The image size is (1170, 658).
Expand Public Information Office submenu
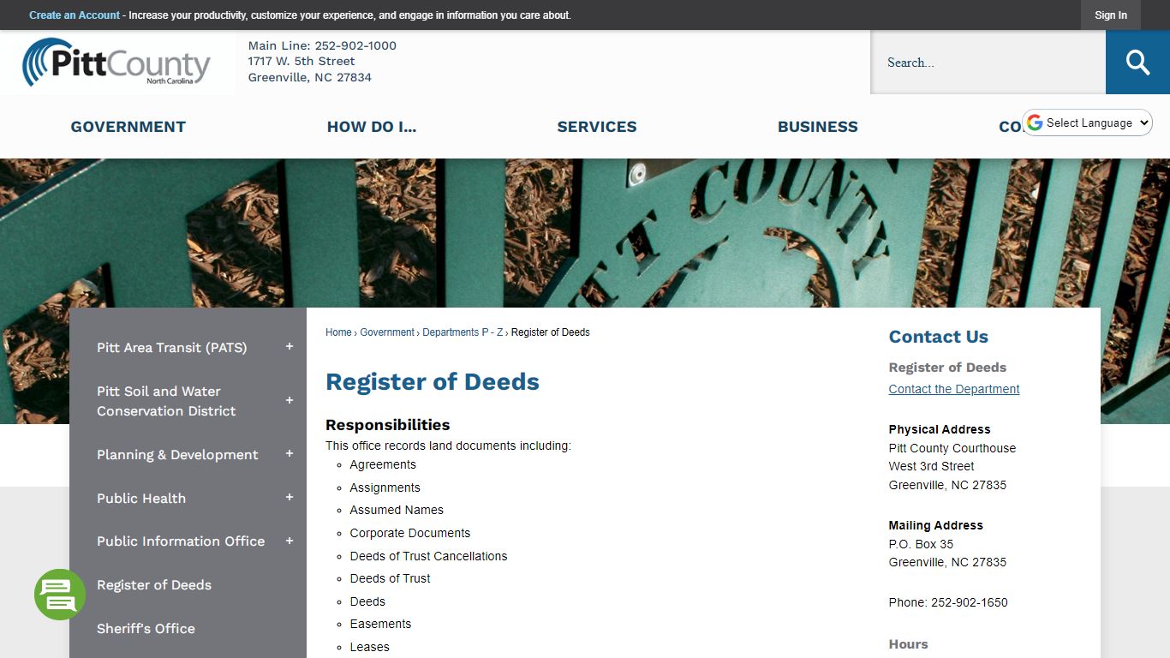click(290, 541)
